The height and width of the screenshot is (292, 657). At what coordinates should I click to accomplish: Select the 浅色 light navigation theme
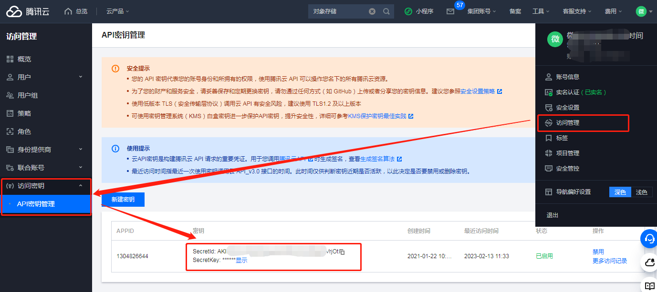point(642,192)
